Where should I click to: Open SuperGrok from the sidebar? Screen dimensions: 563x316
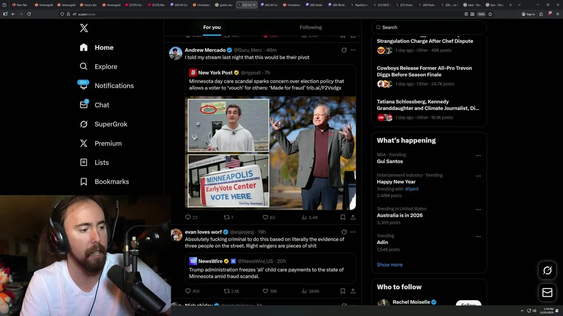(x=104, y=124)
